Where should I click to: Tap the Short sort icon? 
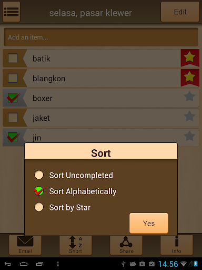76,245
